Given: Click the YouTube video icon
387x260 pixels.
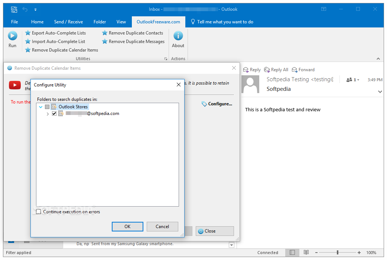Looking at the screenshot, I should pos(15,85).
